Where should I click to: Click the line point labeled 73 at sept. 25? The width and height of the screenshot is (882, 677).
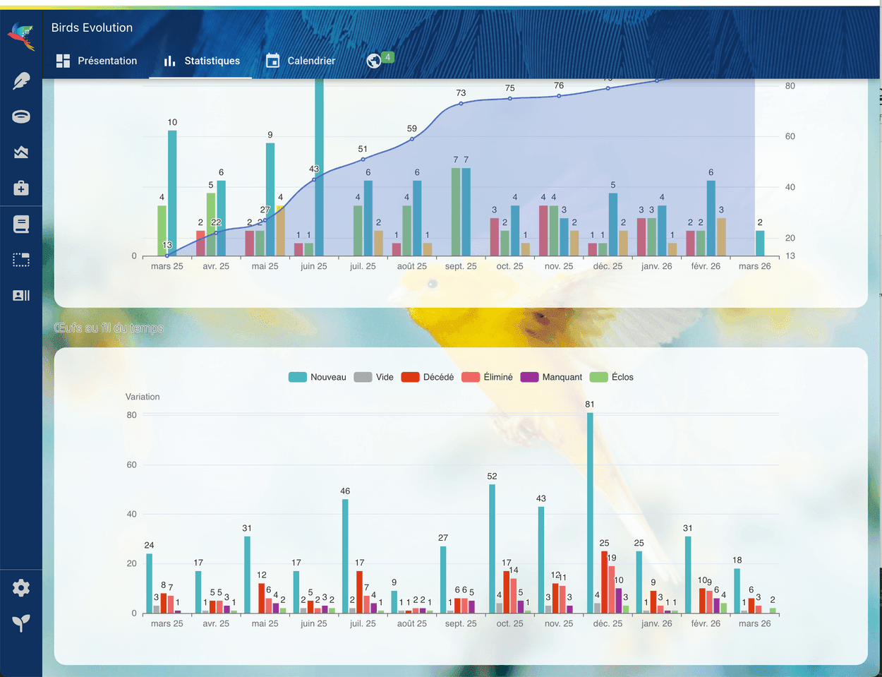(461, 104)
